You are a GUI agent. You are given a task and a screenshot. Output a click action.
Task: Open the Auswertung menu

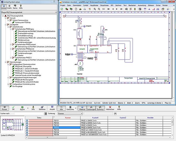pyautogui.click(x=142, y=5)
